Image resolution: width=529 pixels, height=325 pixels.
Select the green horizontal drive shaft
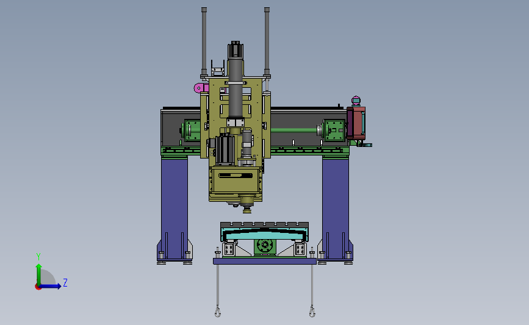[293, 130]
